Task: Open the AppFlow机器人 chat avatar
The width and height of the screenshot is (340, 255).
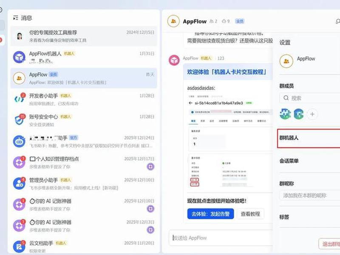Action: tap(19, 57)
